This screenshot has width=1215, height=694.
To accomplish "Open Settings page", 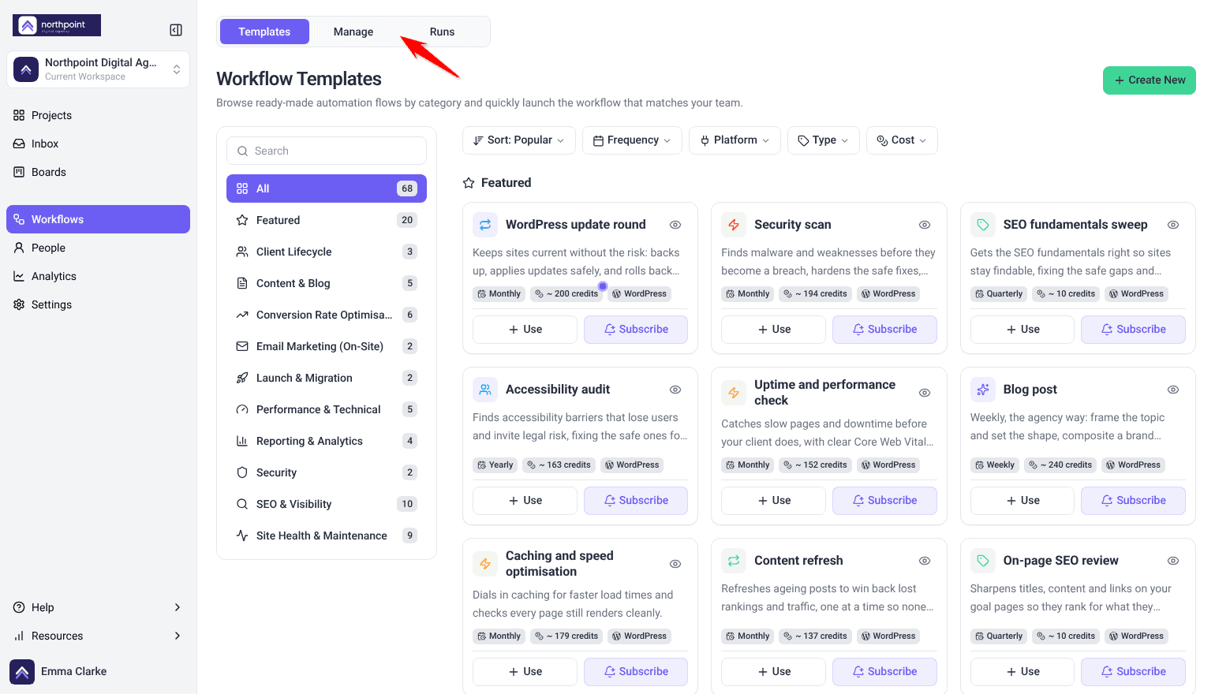I will (98, 304).
